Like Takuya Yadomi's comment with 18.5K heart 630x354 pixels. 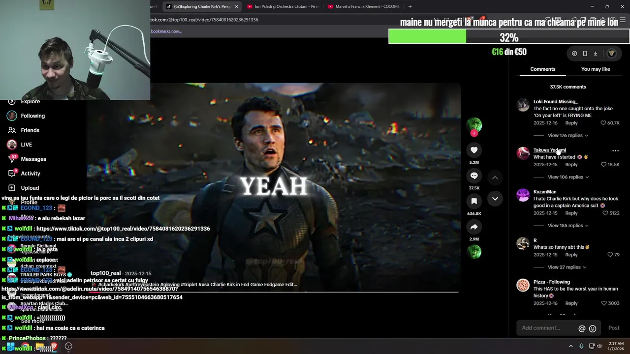[x=604, y=165]
